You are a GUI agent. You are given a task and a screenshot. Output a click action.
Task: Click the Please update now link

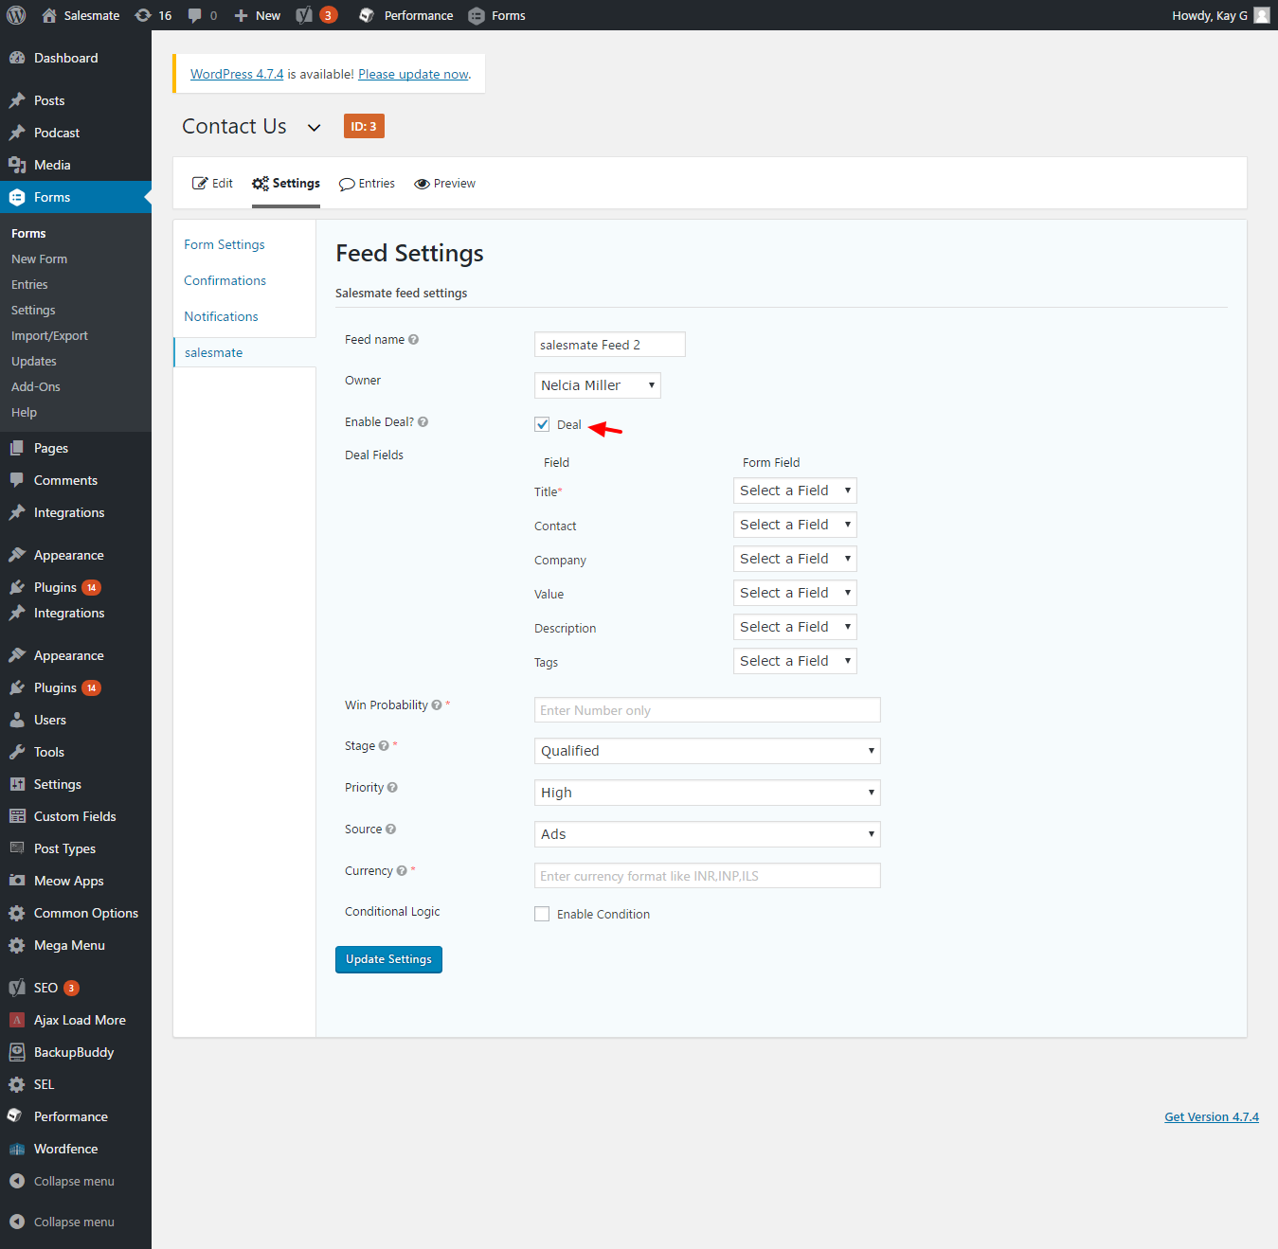[413, 74]
